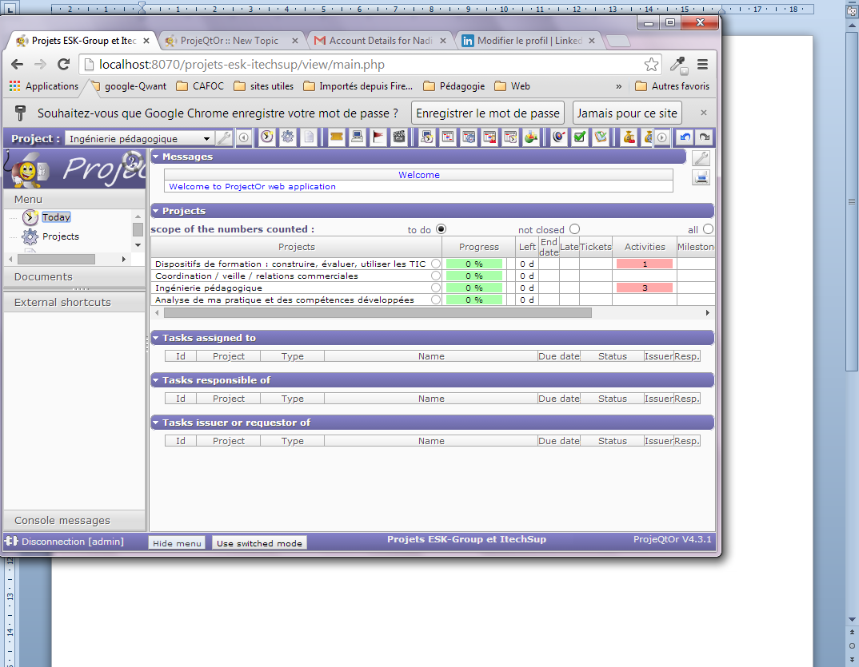Collapse the Messages section
Viewport: 859px width, 667px height.
coord(156,157)
